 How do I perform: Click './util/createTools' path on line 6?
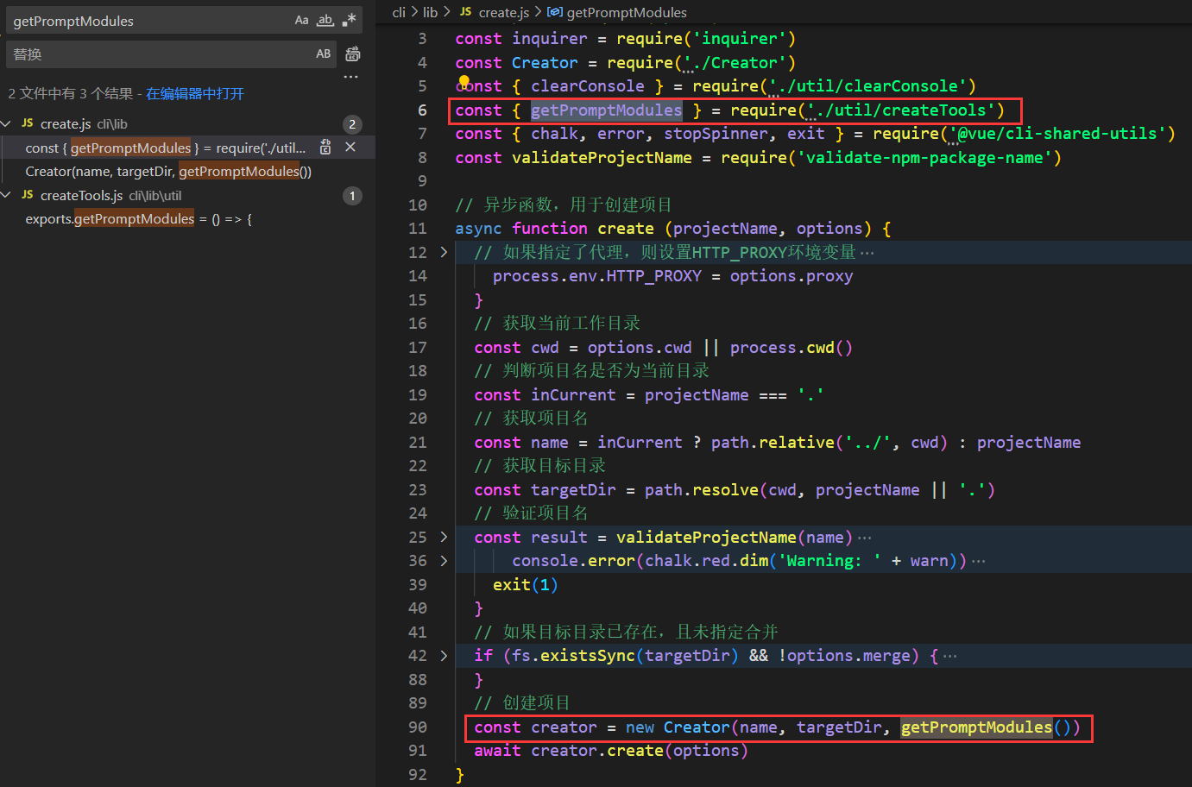point(902,110)
